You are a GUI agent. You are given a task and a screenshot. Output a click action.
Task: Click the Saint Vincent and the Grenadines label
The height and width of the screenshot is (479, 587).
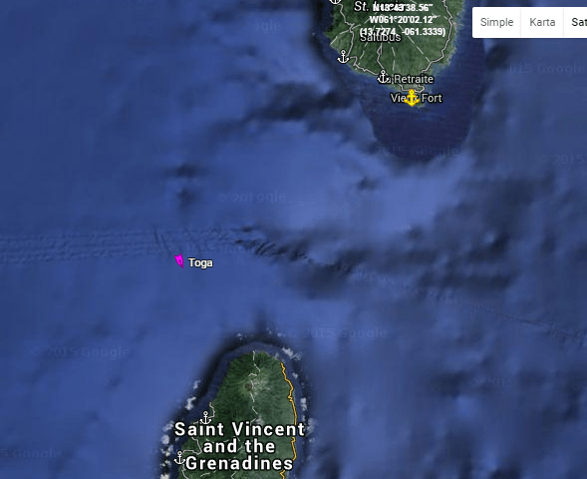pos(239,446)
